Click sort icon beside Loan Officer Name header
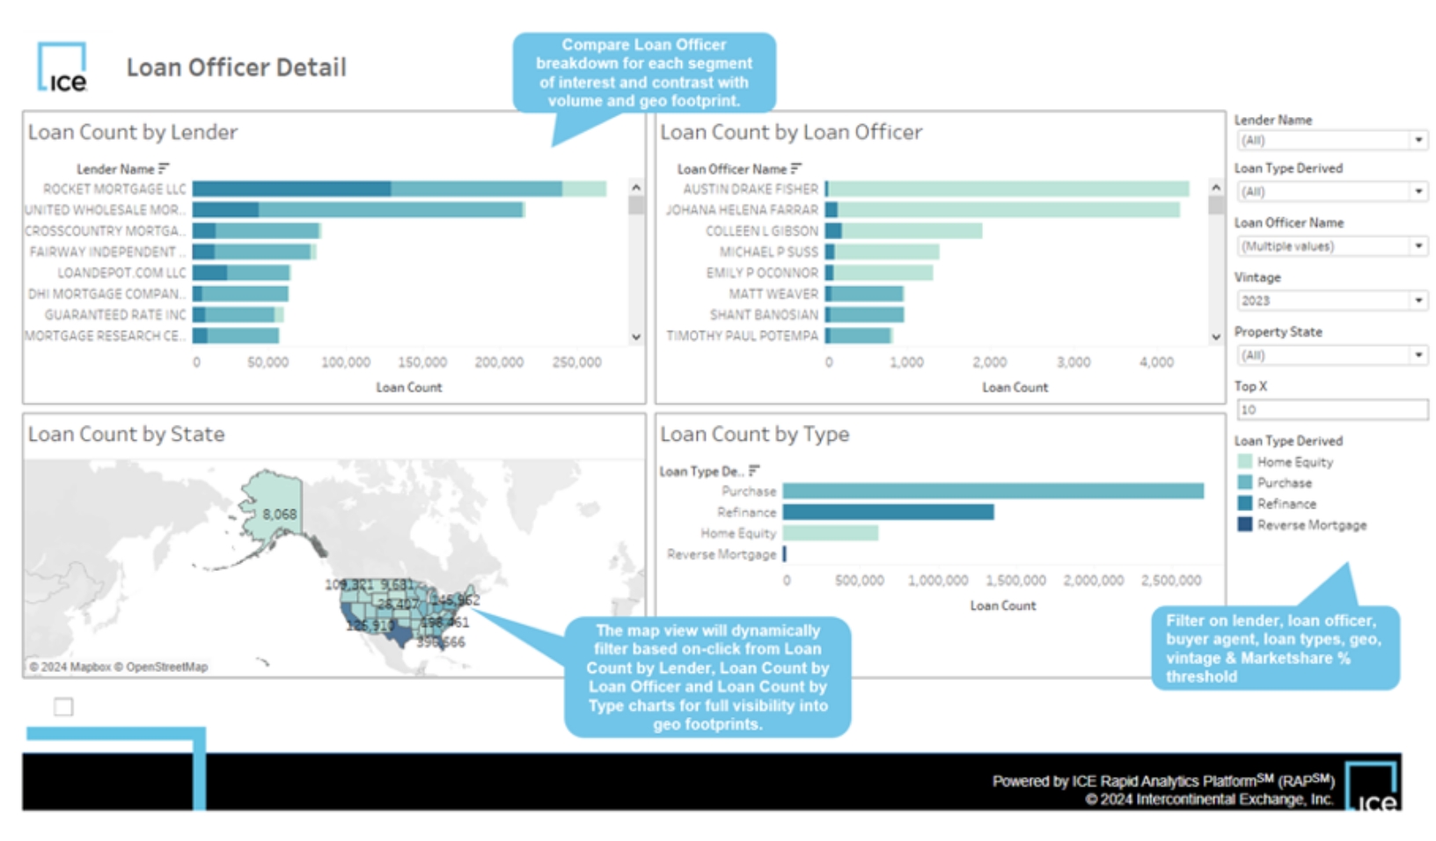 796,168
